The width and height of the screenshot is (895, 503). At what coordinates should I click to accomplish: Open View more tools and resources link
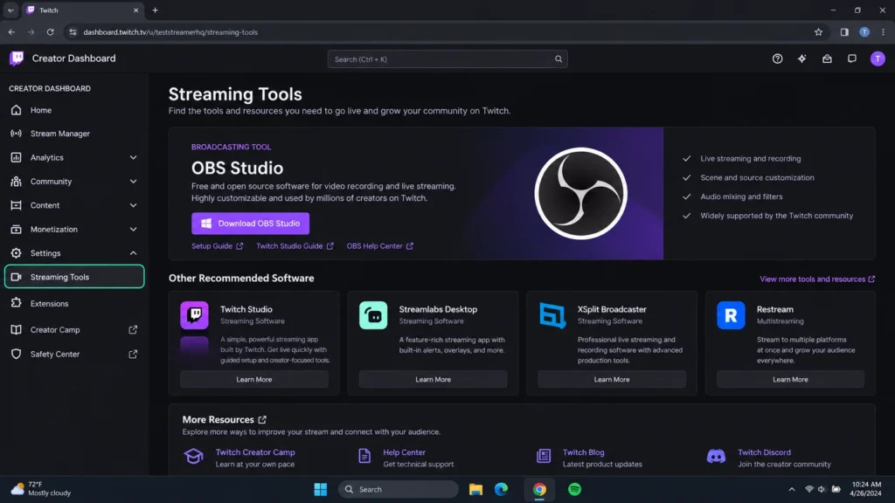[817, 279]
